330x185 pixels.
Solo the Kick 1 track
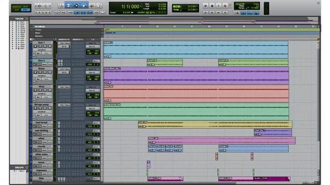pos(45,46)
